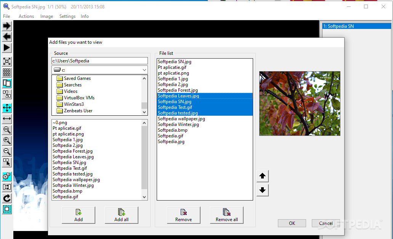This screenshot has height=239, width=393.
Task: Click the Add button
Action: pyautogui.click(x=79, y=215)
